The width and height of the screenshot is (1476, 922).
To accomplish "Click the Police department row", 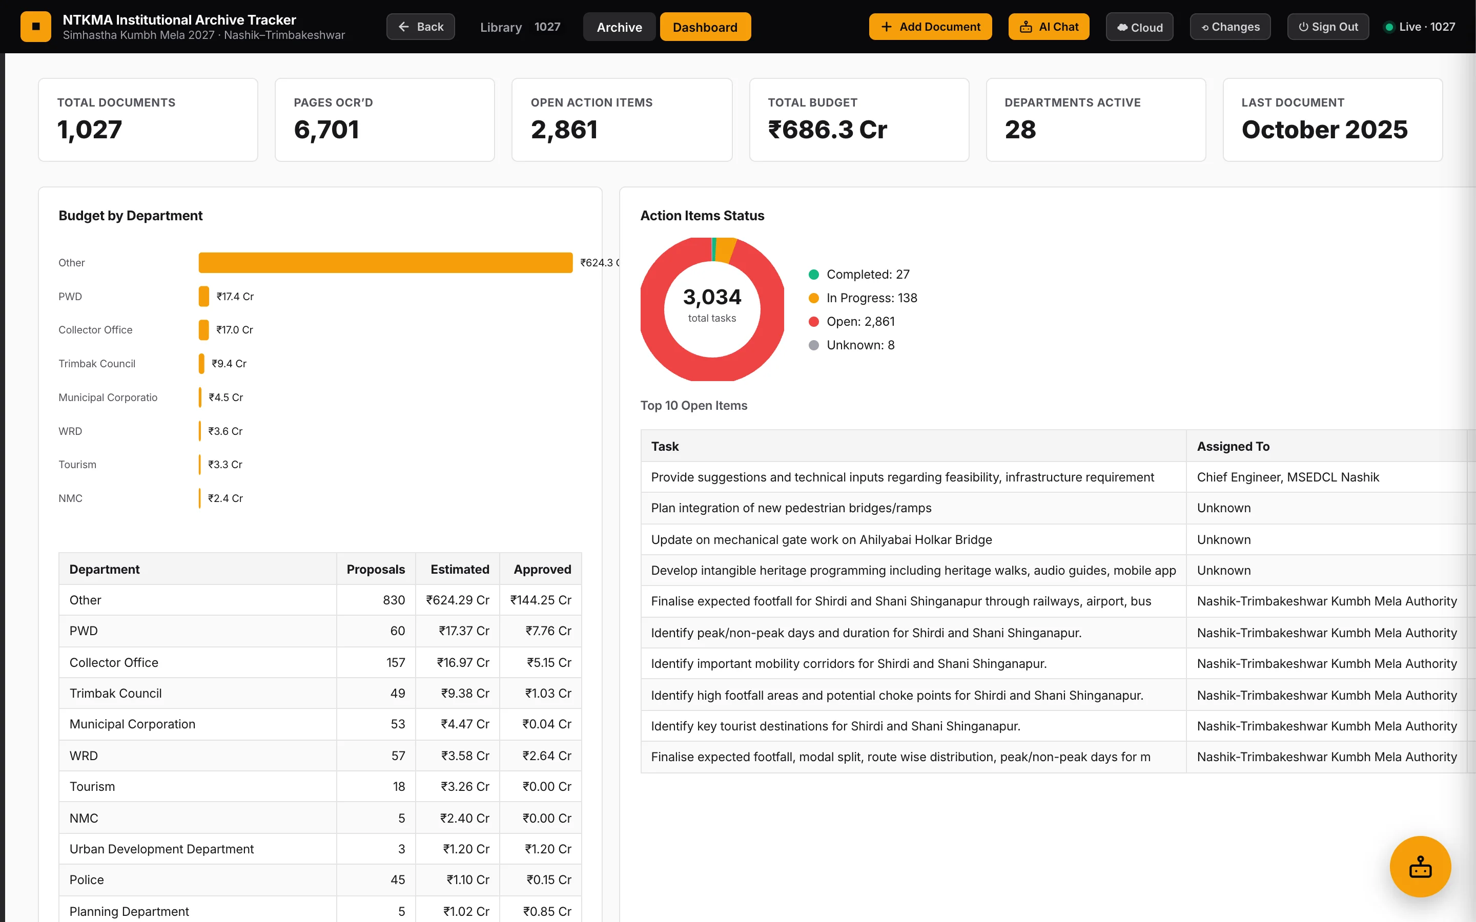I will [x=320, y=880].
